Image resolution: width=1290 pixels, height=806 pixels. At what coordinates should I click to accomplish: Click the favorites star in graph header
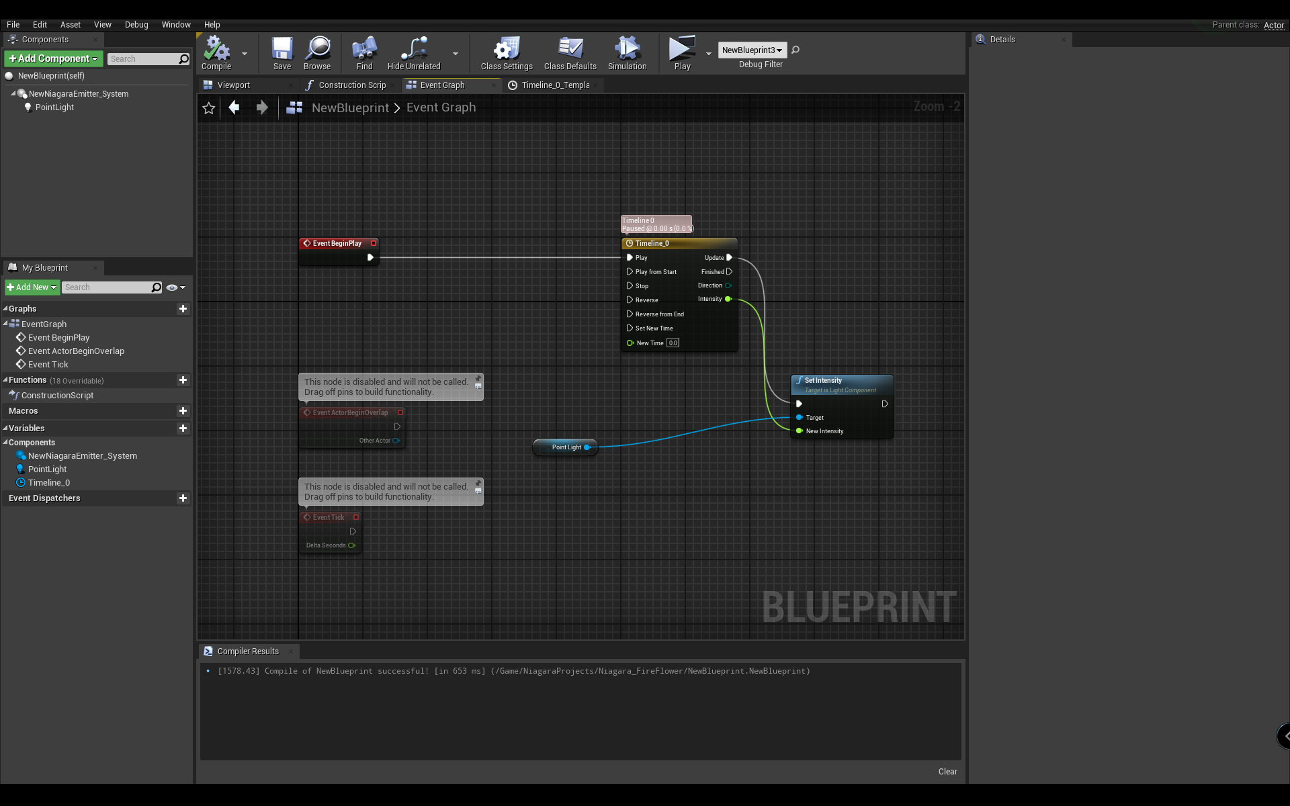point(209,108)
